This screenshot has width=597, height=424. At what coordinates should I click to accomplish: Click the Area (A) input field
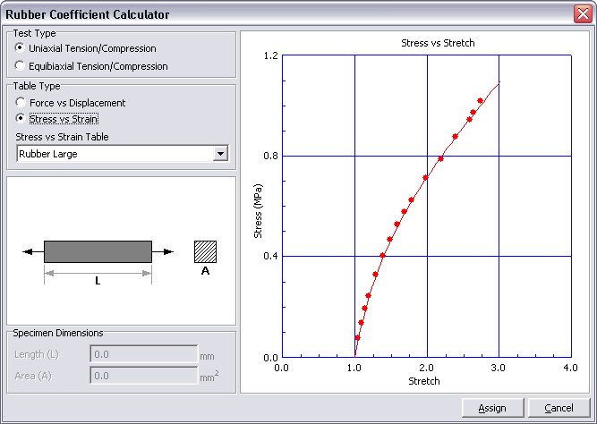[143, 376]
